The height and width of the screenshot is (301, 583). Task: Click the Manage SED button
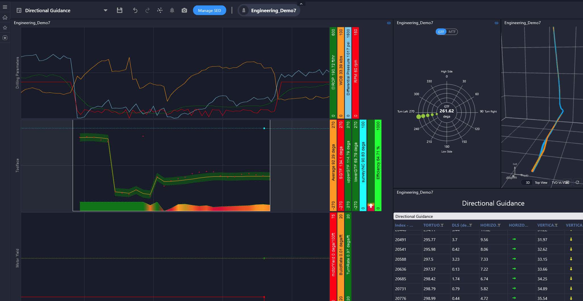pos(209,11)
